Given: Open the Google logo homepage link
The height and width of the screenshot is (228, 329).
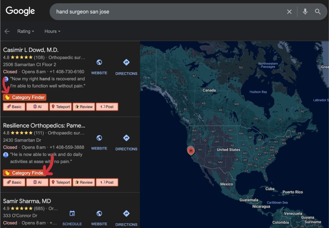Looking at the screenshot, I should (x=20, y=11).
